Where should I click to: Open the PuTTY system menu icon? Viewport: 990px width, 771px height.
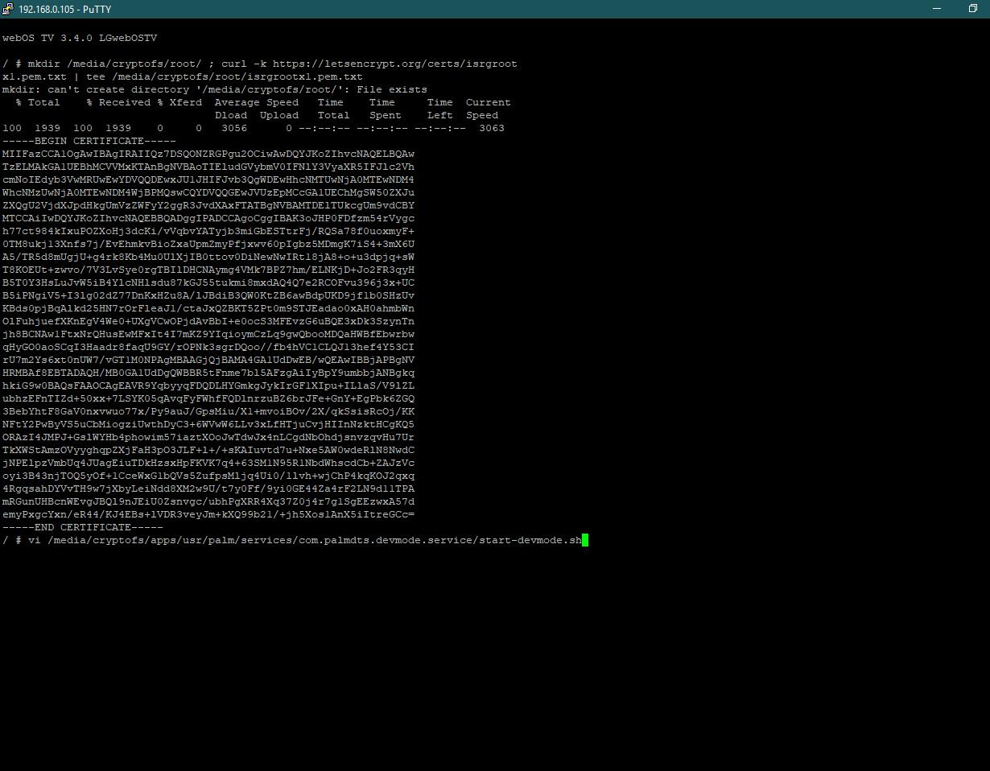pyautogui.click(x=8, y=9)
